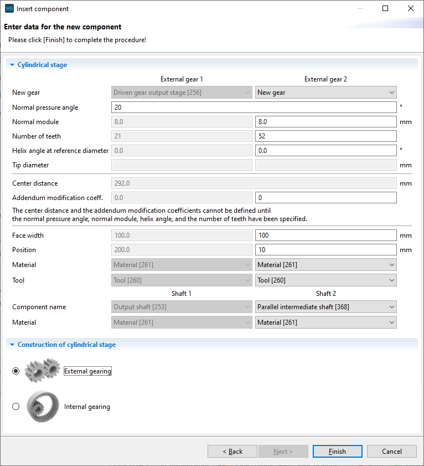
Task: Open External gear 2 Material dropdown
Action: coord(325,265)
